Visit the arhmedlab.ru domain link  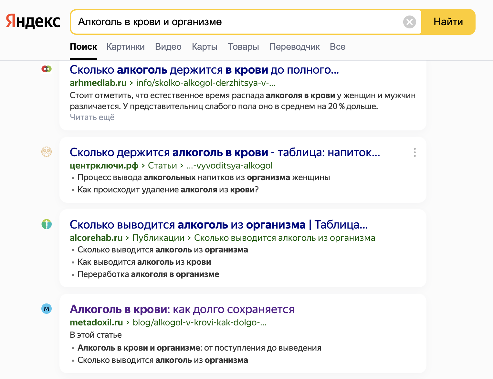[x=98, y=83]
